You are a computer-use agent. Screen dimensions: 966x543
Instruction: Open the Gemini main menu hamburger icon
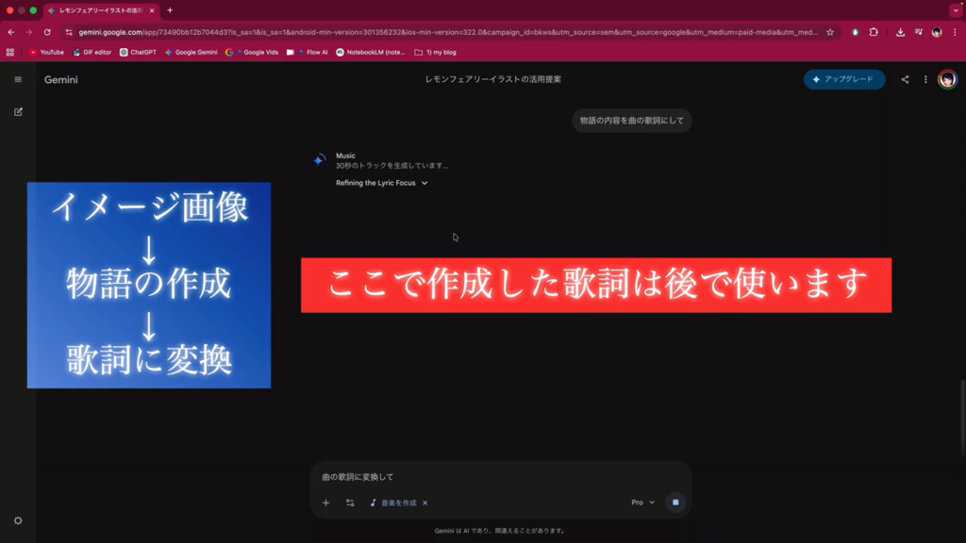click(x=18, y=79)
